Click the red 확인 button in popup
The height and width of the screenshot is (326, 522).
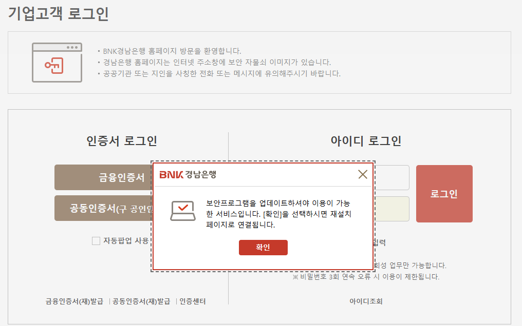[263, 248]
